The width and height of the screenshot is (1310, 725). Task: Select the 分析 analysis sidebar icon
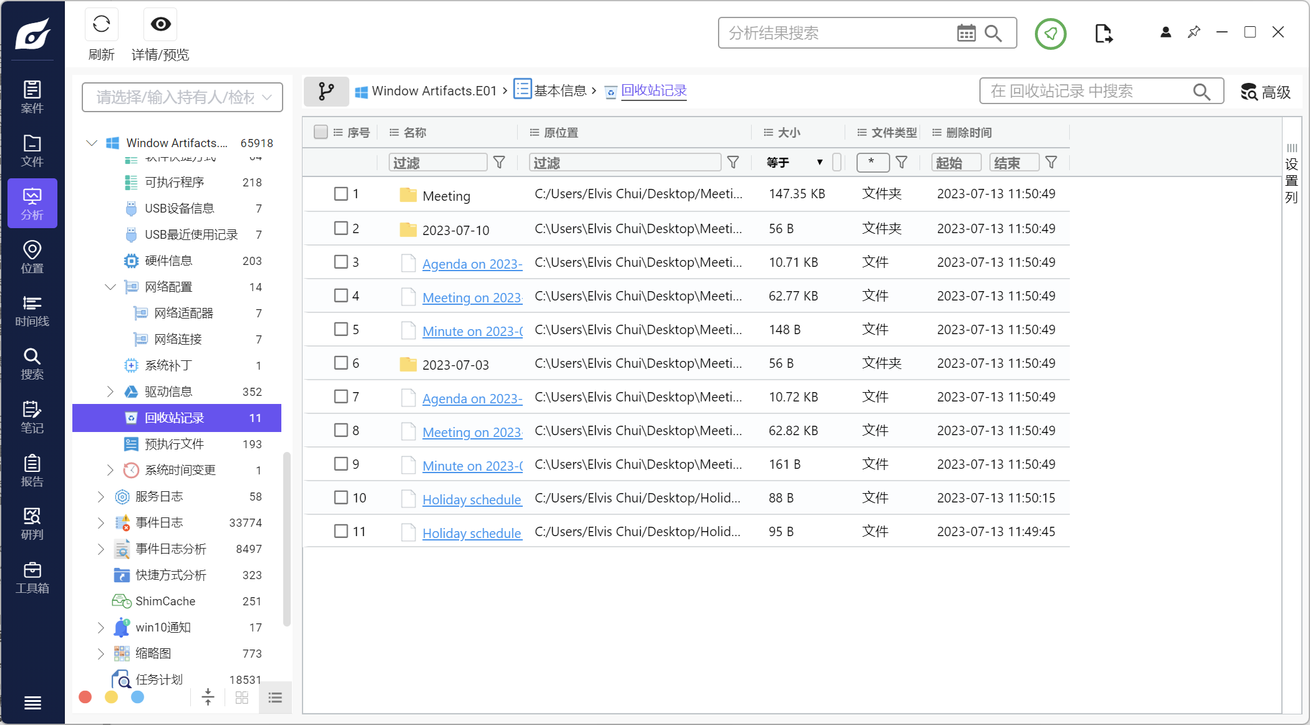click(x=32, y=204)
